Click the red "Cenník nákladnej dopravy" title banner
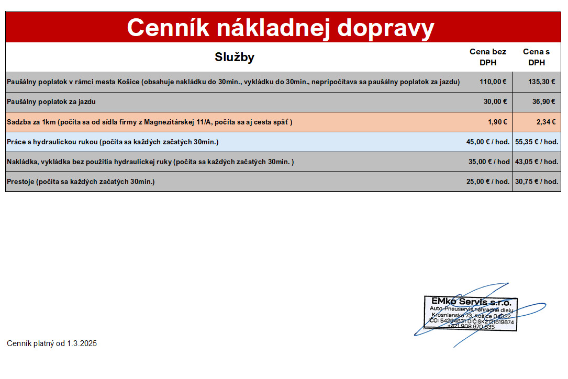 [281, 27]
